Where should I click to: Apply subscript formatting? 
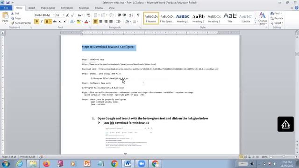pyautogui.click(x=60, y=21)
